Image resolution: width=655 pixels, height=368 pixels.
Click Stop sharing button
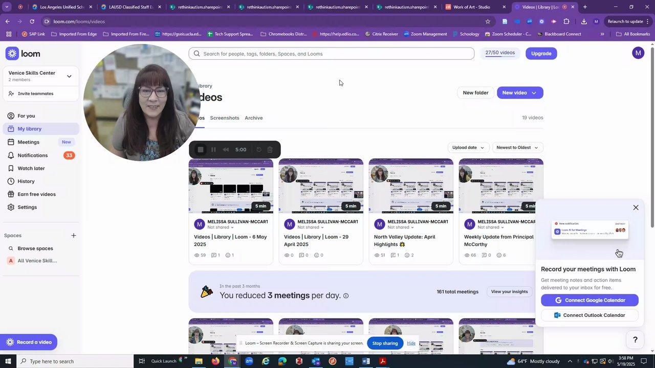click(385, 343)
